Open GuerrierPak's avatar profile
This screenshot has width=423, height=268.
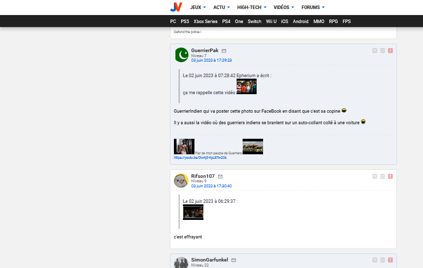pos(181,55)
